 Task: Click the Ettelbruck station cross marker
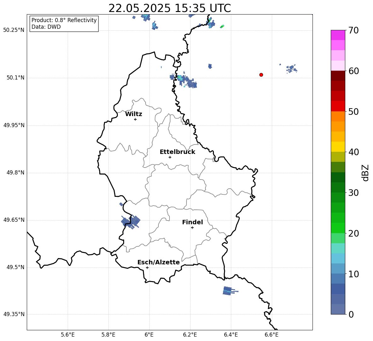tap(170, 157)
